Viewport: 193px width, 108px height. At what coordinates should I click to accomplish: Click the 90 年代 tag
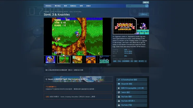141,61
